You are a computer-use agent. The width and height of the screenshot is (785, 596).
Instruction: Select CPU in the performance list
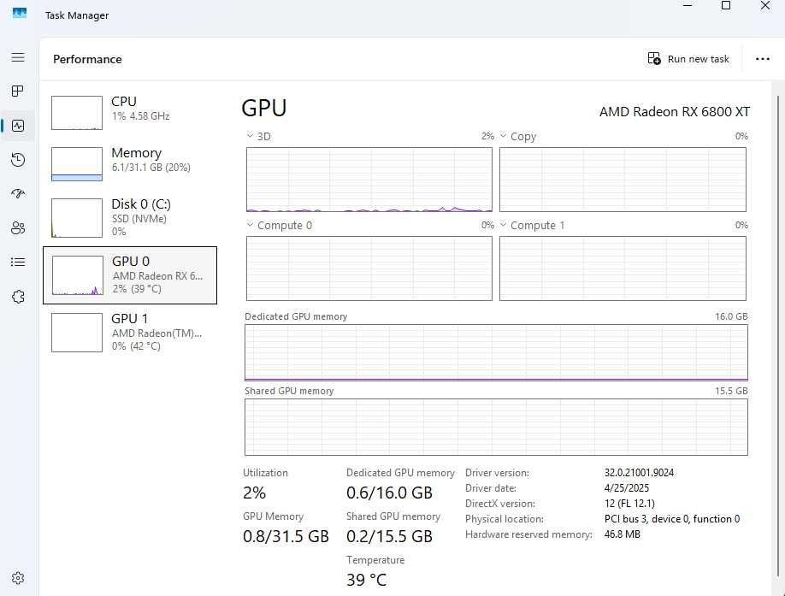pos(130,113)
